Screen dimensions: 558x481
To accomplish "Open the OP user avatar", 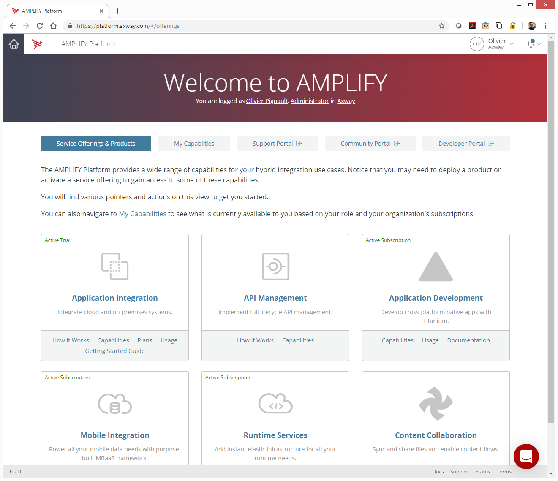I will pos(476,44).
